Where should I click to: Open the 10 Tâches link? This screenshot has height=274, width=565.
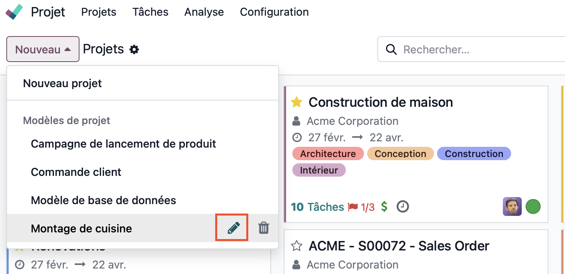point(317,207)
